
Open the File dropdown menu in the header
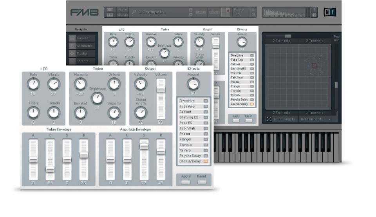click(123, 9)
